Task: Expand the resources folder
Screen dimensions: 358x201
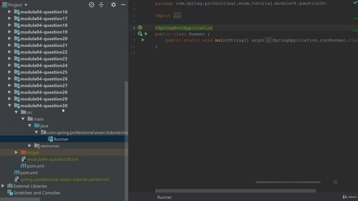Action: point(30,145)
